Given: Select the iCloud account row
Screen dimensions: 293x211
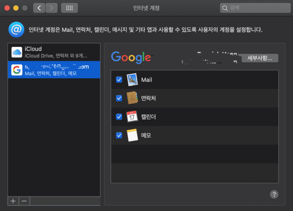Looking at the screenshot, I should coord(54,52).
